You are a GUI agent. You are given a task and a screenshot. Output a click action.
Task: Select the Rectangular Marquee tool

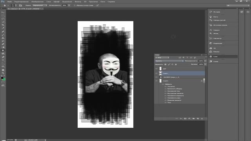pyautogui.click(x=3, y=16)
